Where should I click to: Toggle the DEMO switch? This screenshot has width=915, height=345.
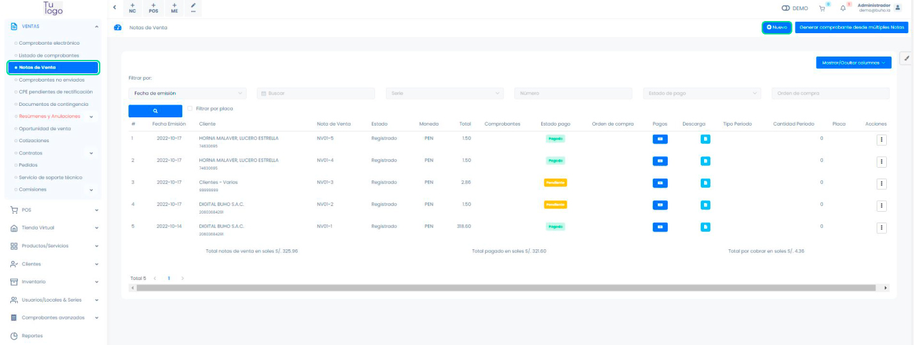786,8
